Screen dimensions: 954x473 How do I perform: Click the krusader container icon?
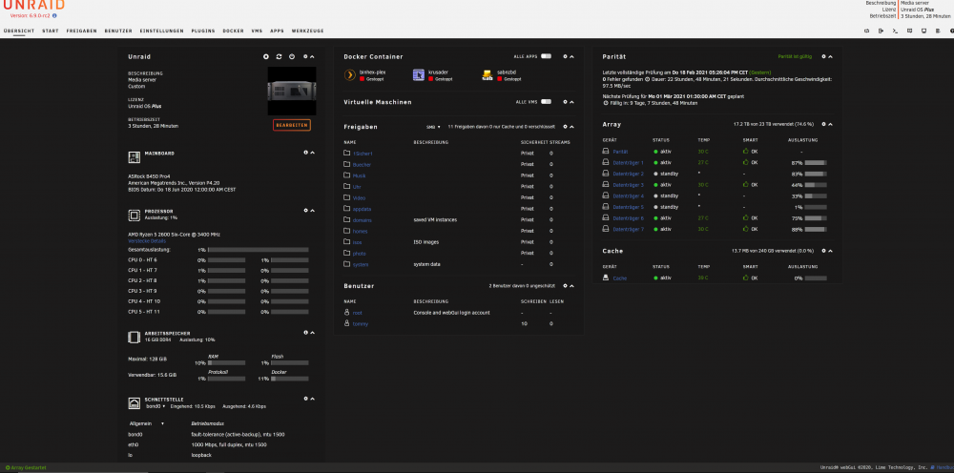[x=419, y=75]
